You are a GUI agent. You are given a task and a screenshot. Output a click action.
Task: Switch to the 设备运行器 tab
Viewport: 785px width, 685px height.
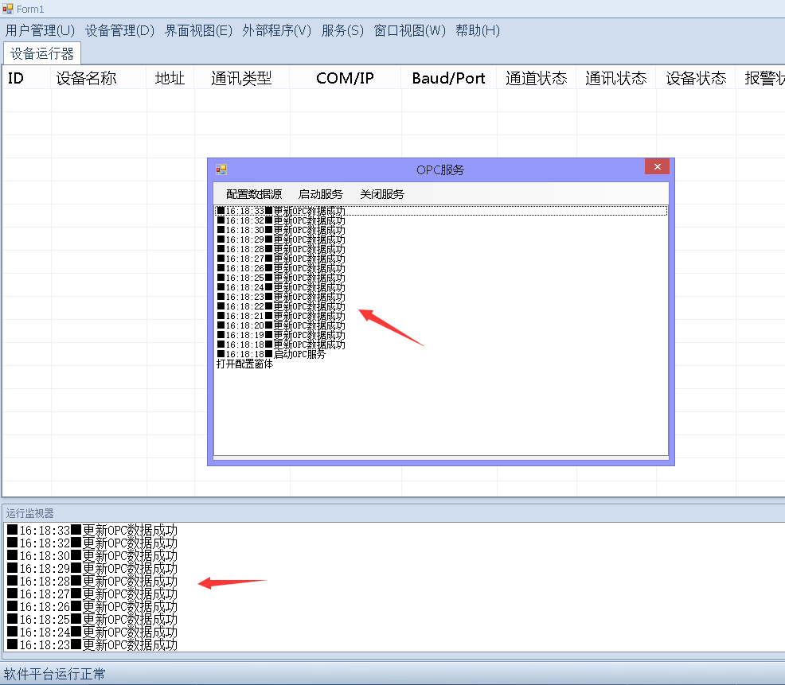(x=42, y=53)
